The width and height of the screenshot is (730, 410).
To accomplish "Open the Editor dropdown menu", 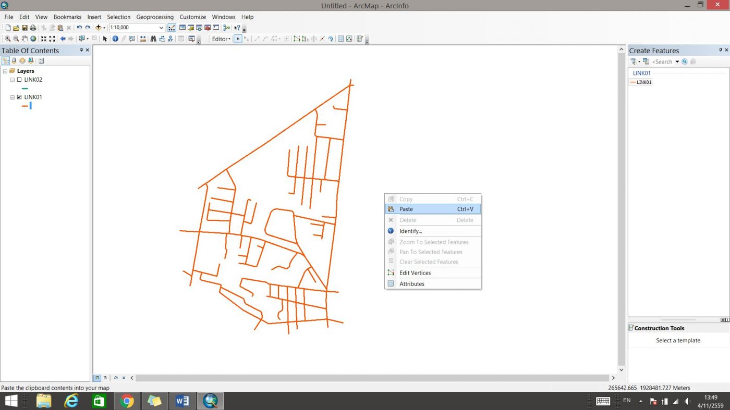I will tap(221, 39).
